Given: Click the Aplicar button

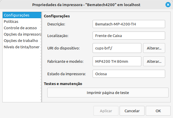Looking at the screenshot, I should (106, 111).
